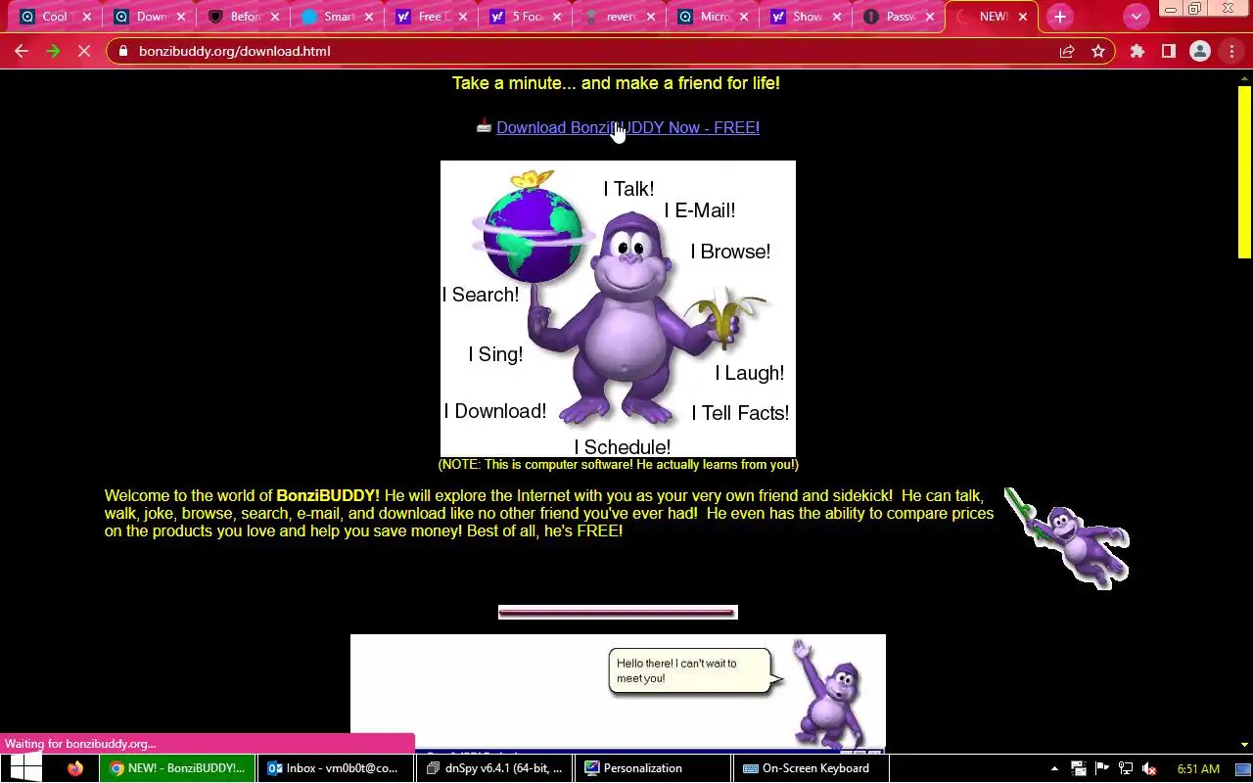Click 'Download BonziBUDDY Now - FREE' link
Viewport: 1253px width, 783px height.
626,127
